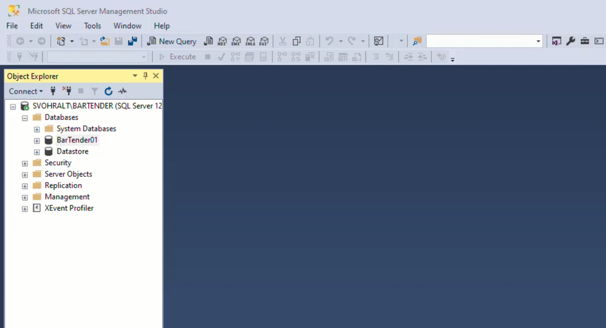Click the Available Databases combo box
This screenshot has height=328, width=606.
(x=98, y=57)
